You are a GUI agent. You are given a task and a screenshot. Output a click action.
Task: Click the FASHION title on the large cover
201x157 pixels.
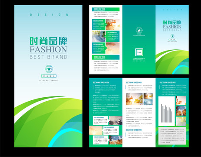pyautogui.click(x=48, y=49)
